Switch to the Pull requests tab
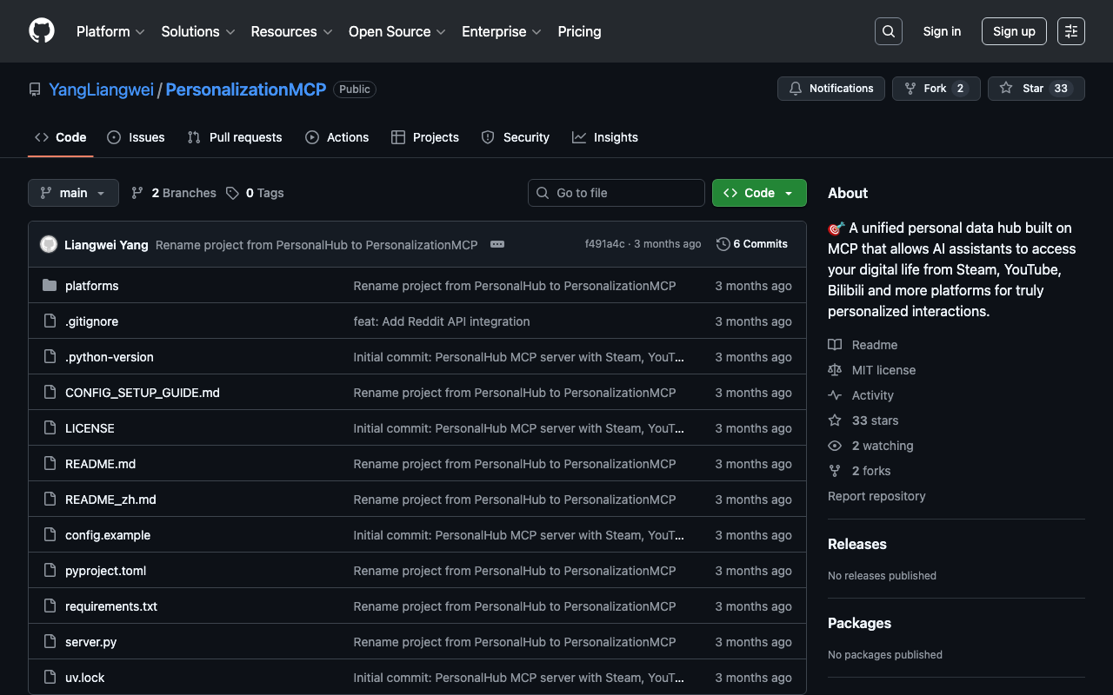The width and height of the screenshot is (1113, 695). click(235, 137)
